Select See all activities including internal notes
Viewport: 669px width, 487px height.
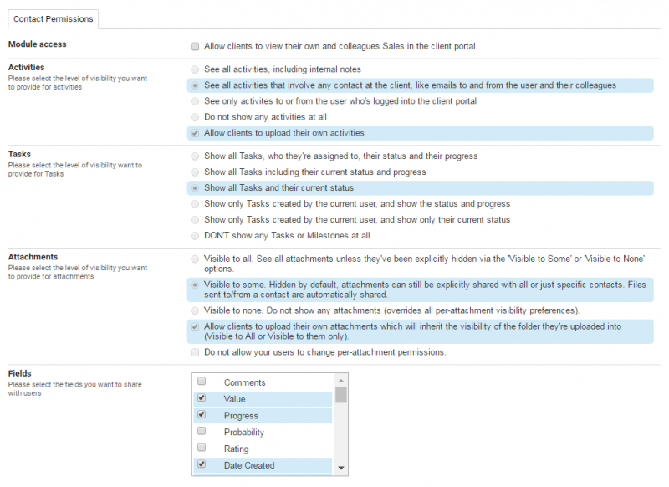point(195,69)
